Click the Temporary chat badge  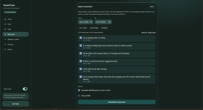coord(10,12)
